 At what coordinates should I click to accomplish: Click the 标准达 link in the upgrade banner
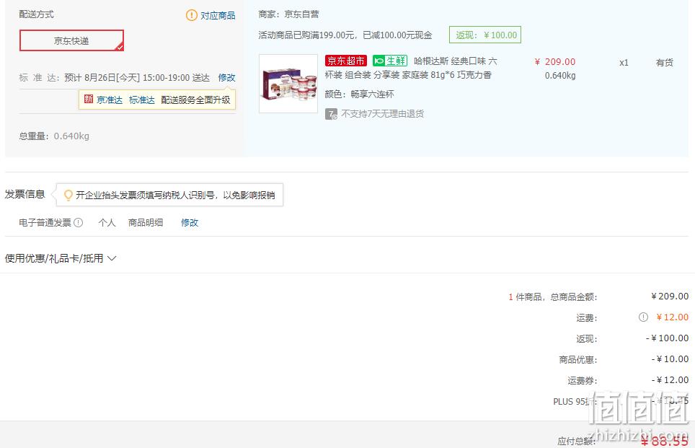[x=142, y=100]
